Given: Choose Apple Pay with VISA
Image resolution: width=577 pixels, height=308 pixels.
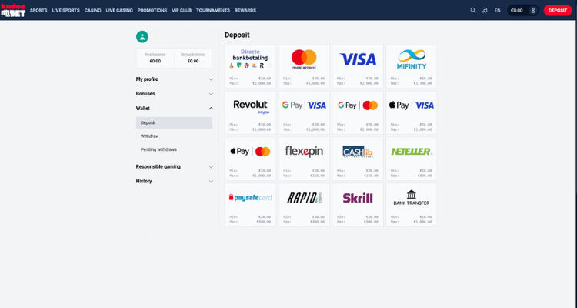Looking at the screenshot, I should tap(412, 112).
